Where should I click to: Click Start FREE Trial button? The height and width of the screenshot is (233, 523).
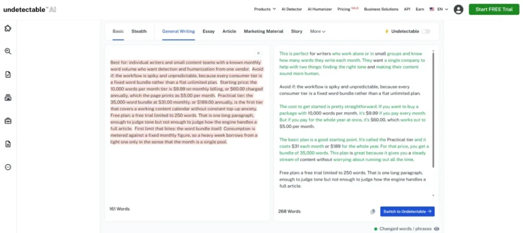tap(494, 9)
